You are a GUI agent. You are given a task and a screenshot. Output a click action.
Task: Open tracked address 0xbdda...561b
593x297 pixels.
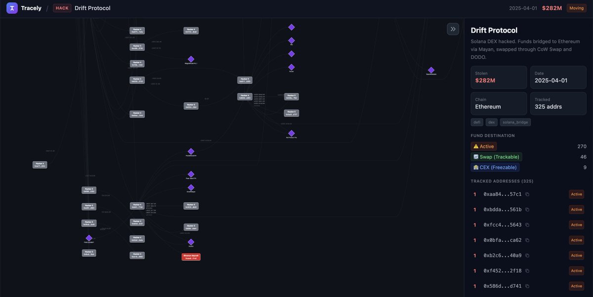pos(502,210)
